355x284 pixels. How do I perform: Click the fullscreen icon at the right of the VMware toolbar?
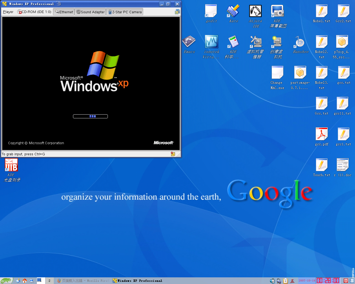(177, 12)
